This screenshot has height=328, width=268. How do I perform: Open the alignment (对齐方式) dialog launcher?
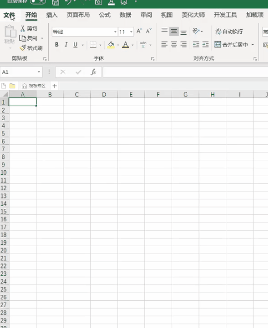[255, 59]
